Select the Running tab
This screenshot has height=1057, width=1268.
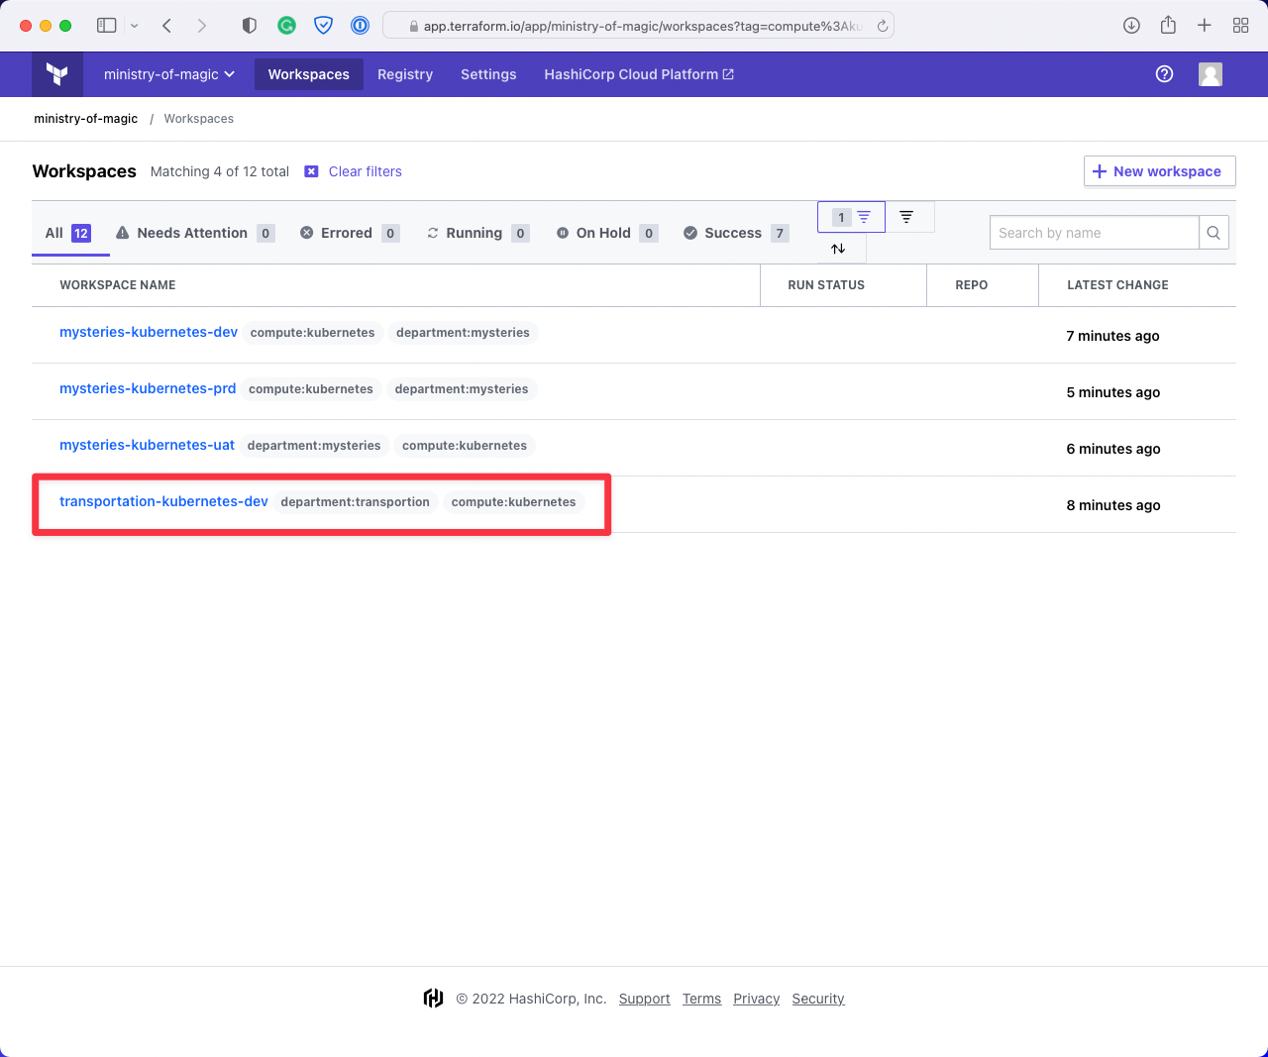477,233
